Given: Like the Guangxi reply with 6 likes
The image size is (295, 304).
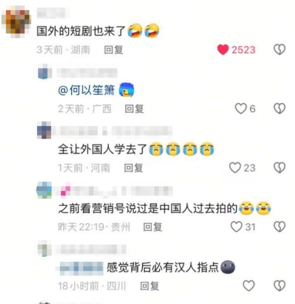Looking at the screenshot, I should [241, 109].
